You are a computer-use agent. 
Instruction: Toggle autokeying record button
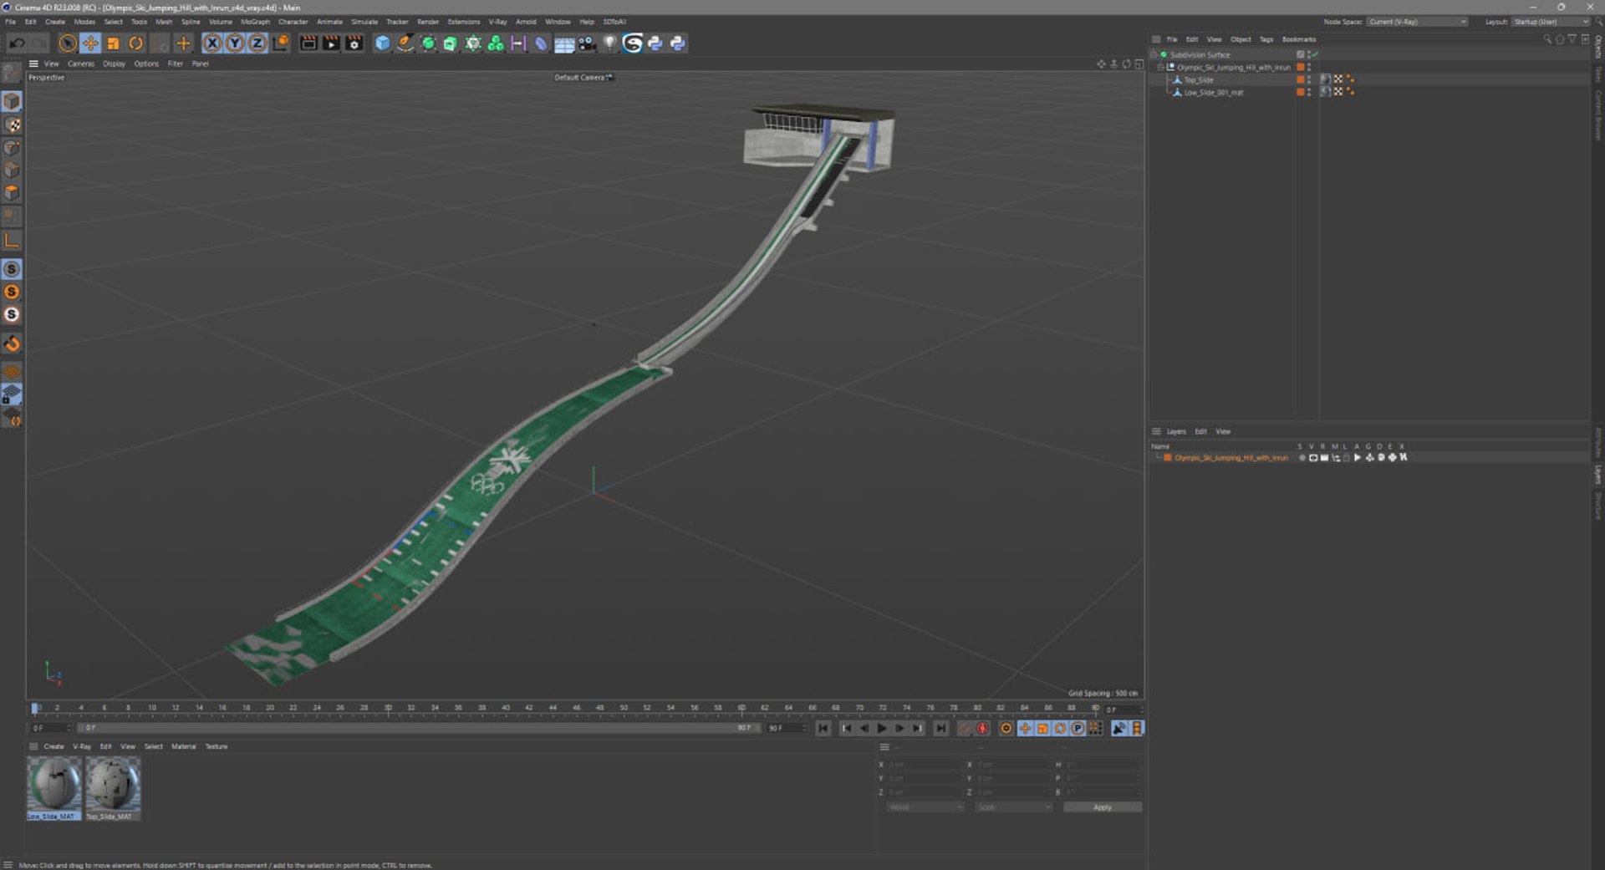click(x=982, y=729)
